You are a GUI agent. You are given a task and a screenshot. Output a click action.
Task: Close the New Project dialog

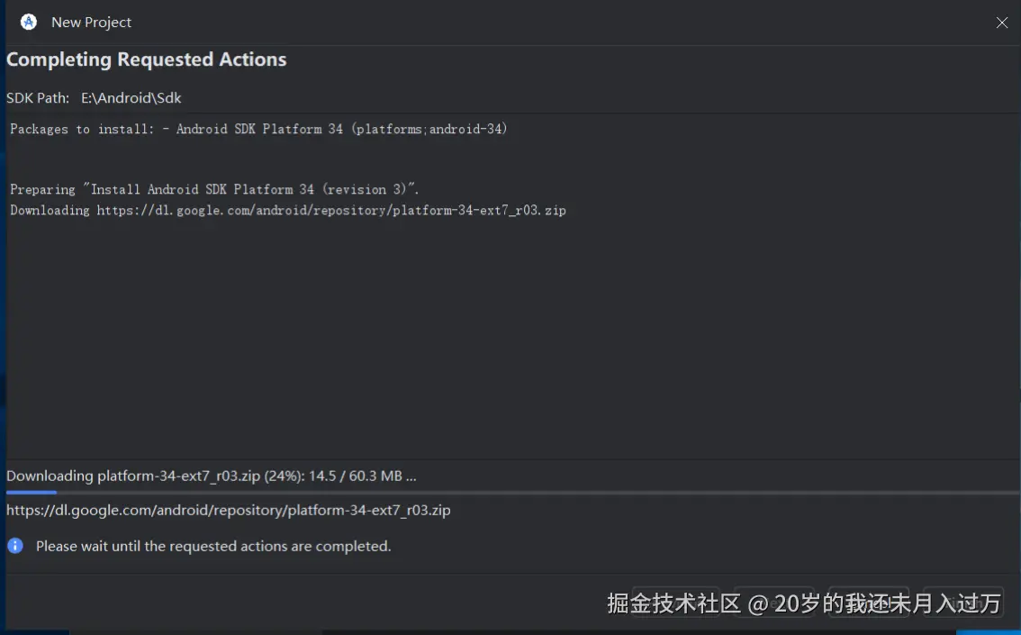pos(1001,23)
